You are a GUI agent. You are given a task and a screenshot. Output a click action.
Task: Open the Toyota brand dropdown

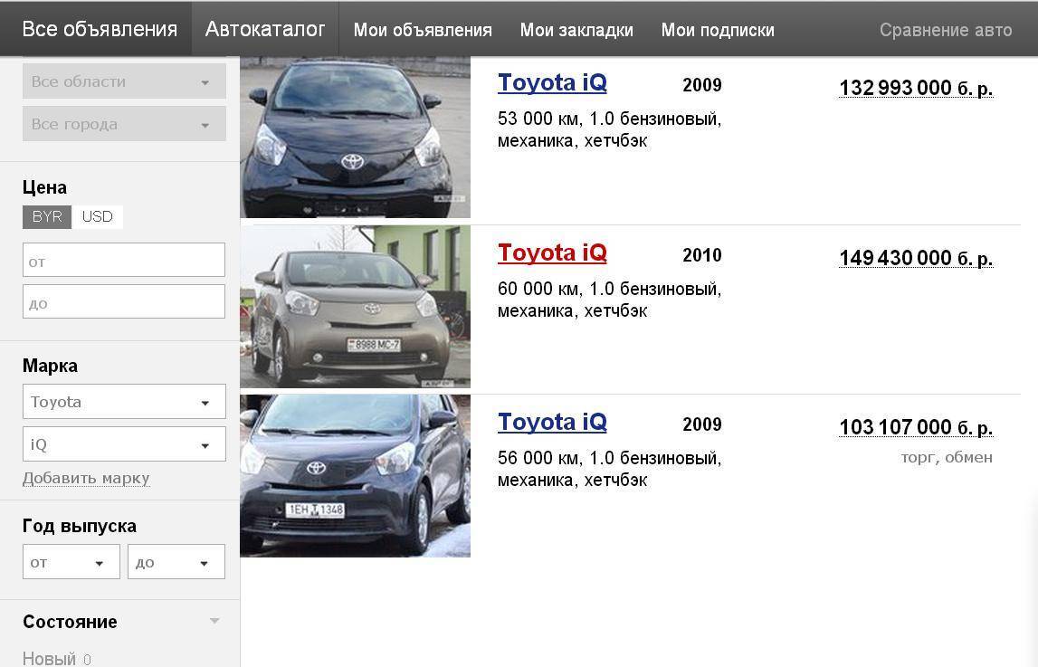pos(124,402)
